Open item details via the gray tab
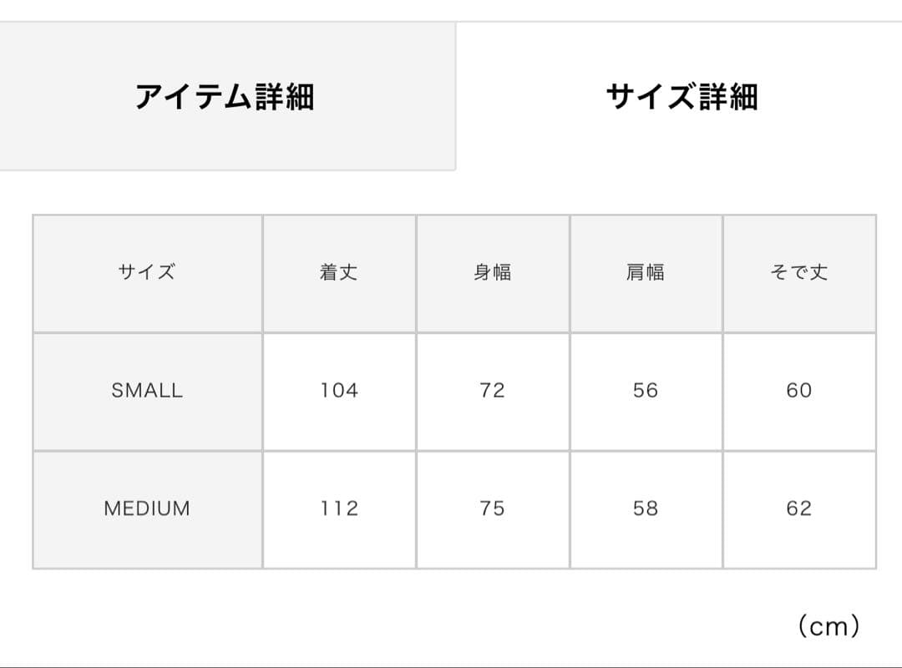 click(x=225, y=97)
